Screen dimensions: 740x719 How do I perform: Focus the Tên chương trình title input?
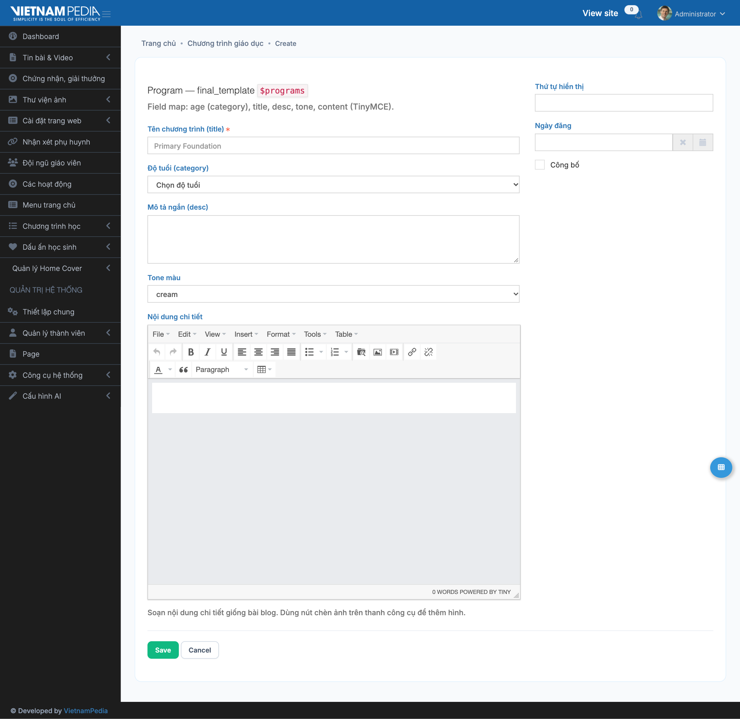coord(333,145)
